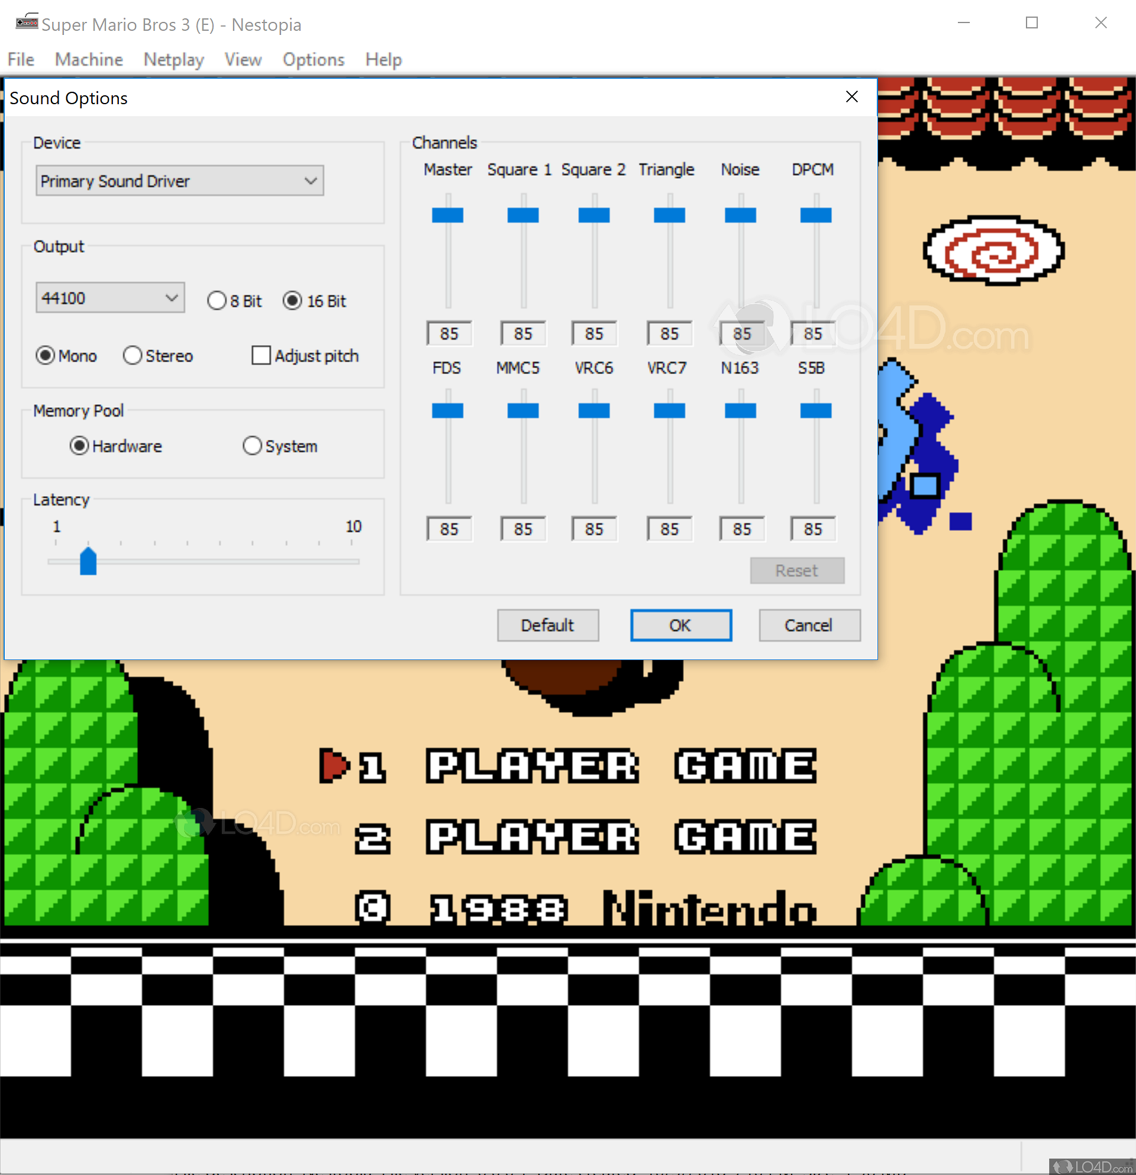Click the MMC5 value field

click(x=523, y=529)
